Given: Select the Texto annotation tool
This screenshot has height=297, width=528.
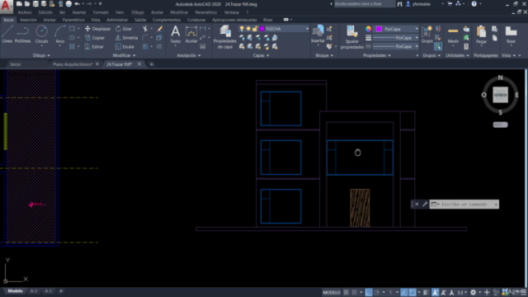Looking at the screenshot, I should [x=176, y=35].
